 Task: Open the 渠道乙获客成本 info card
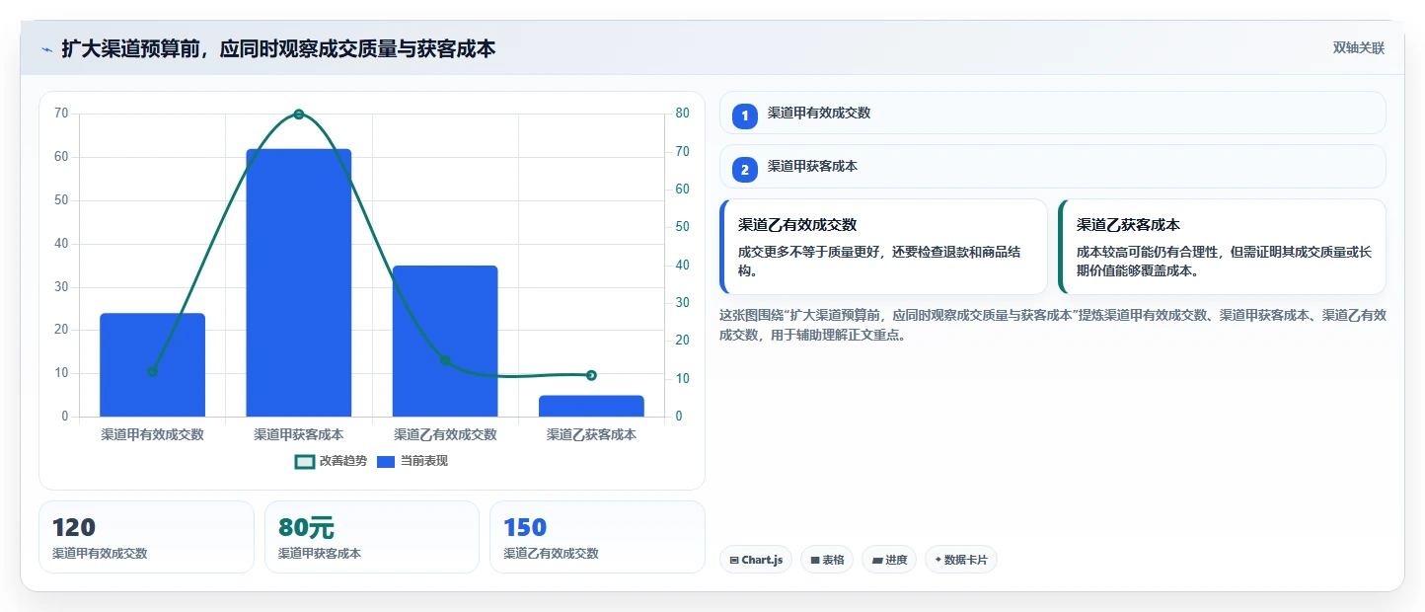[1222, 247]
